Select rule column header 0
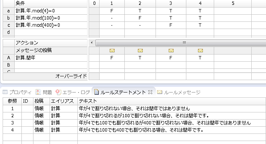266x144 pixels. click(x=94, y=3)
